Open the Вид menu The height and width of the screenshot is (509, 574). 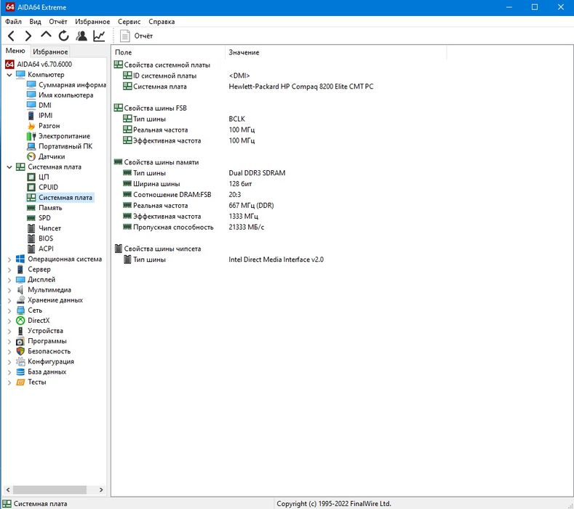[35, 22]
